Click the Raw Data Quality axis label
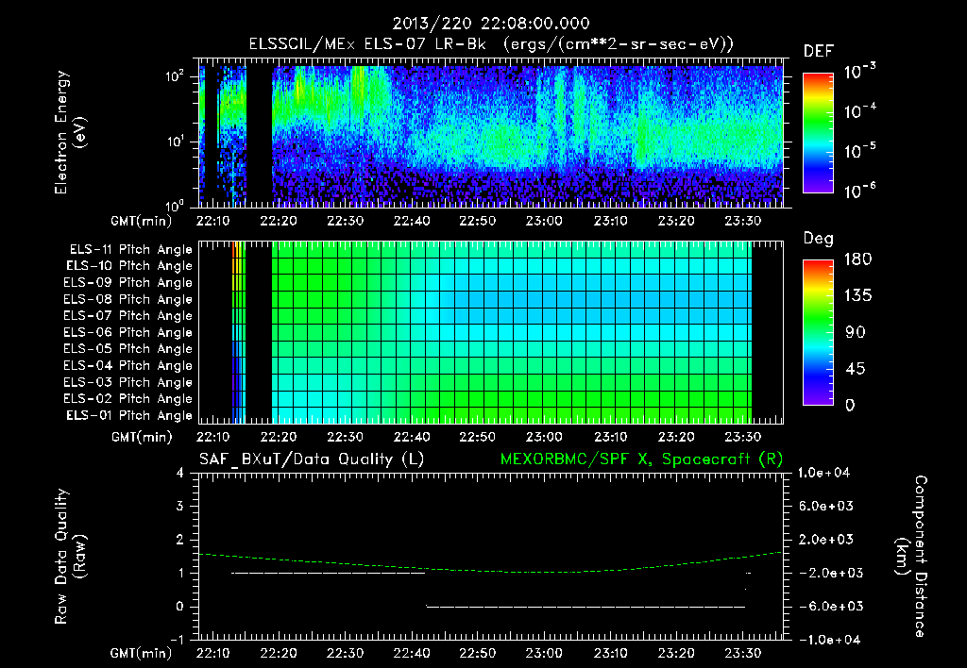Image resolution: width=967 pixels, height=668 pixels. [x=70, y=557]
